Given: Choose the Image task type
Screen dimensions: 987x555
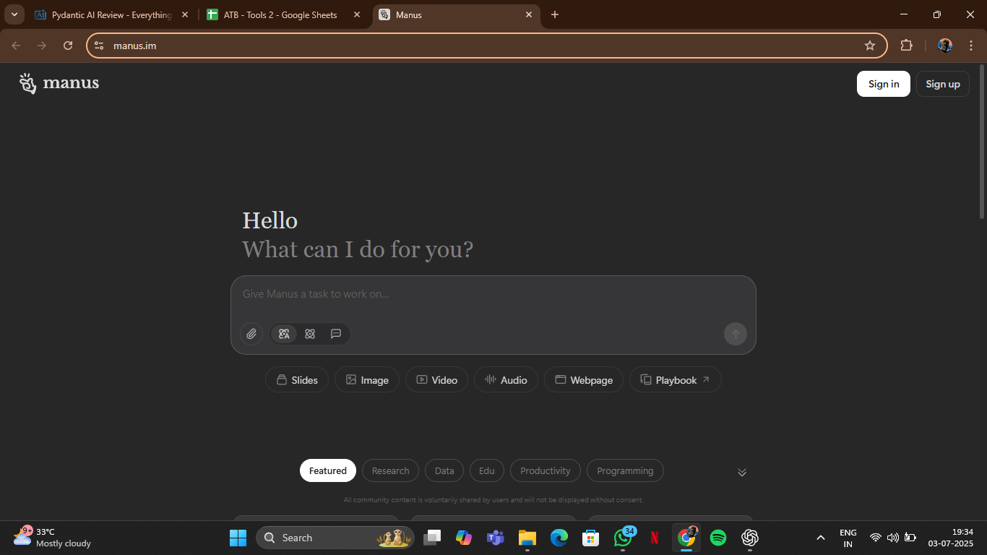Looking at the screenshot, I should (x=367, y=380).
